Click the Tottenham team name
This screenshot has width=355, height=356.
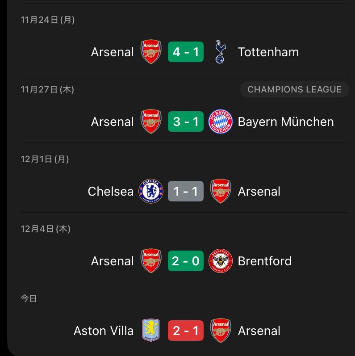[x=268, y=52]
